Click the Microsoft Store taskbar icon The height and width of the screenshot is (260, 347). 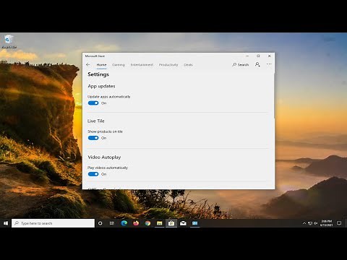click(171, 223)
